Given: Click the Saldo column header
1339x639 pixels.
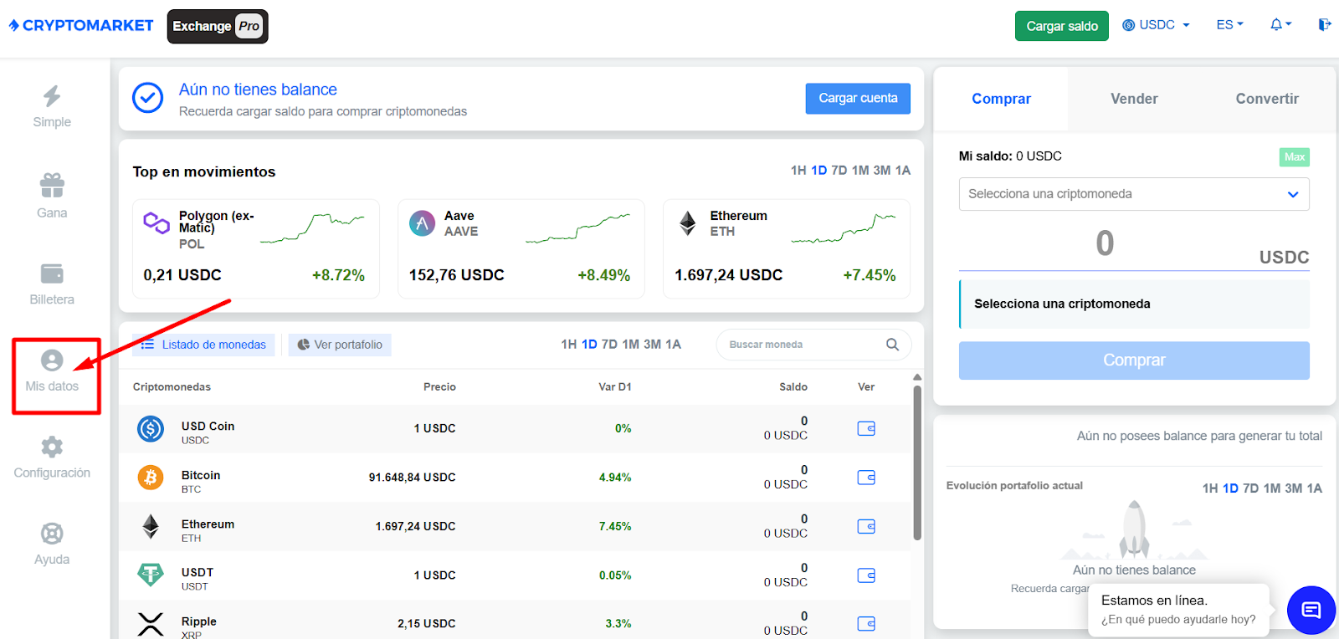Looking at the screenshot, I should 793,387.
